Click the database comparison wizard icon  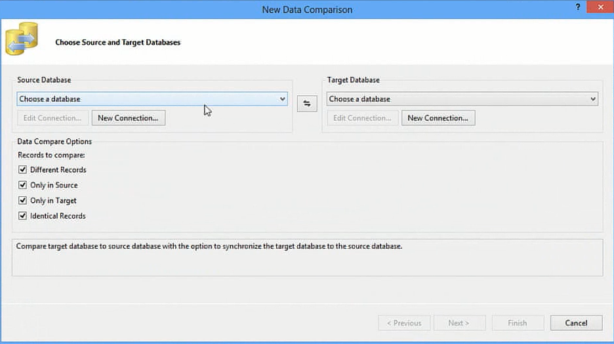[22, 38]
